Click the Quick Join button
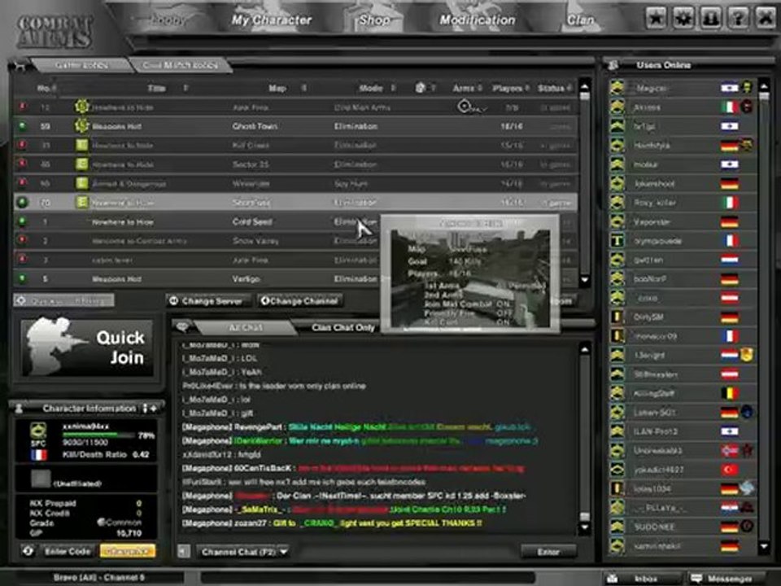Viewport: 781px width, 586px height. click(x=87, y=348)
